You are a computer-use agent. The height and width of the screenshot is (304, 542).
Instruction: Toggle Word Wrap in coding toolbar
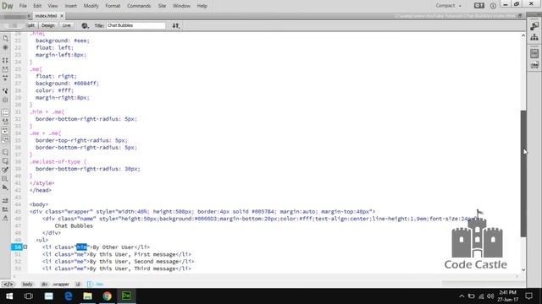point(5,130)
